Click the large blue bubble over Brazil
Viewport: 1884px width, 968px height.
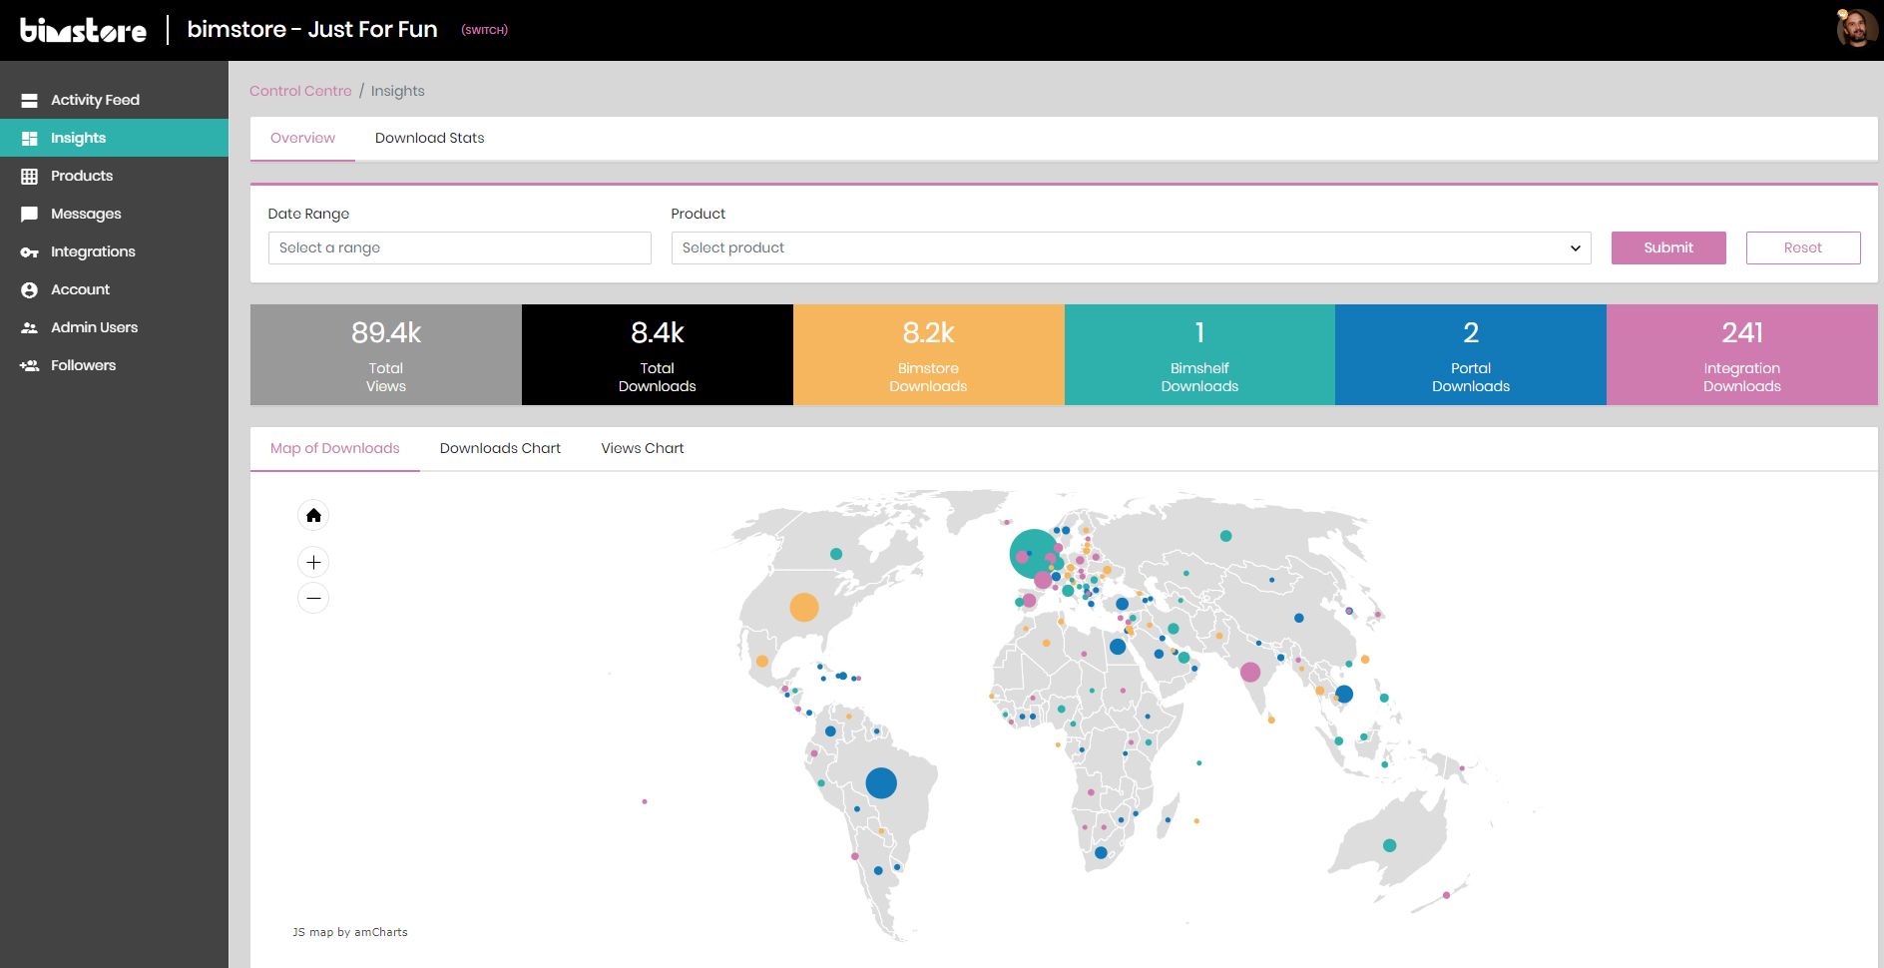pyautogui.click(x=881, y=782)
